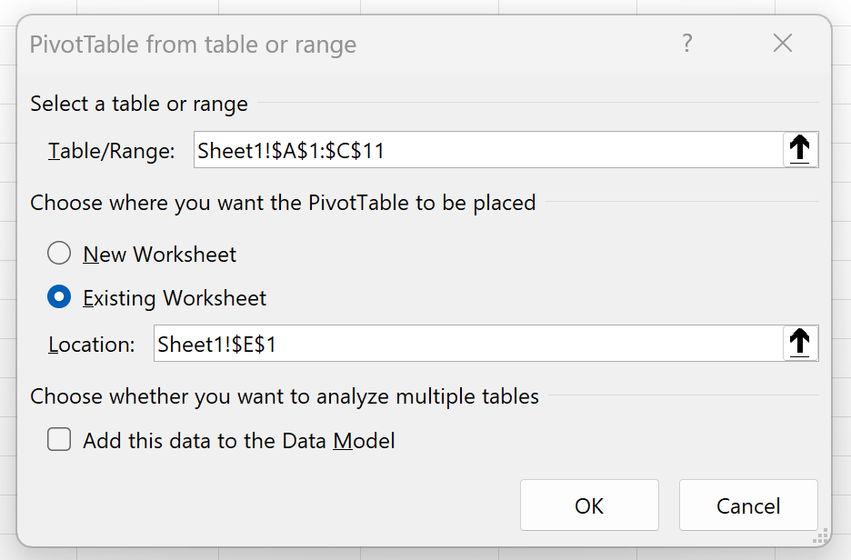Collapse dialog using Location arrow icon
Image resolution: width=851 pixels, height=560 pixels.
[x=800, y=343]
